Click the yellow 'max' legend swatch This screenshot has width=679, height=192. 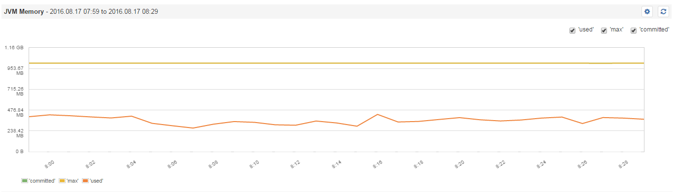[62, 181]
